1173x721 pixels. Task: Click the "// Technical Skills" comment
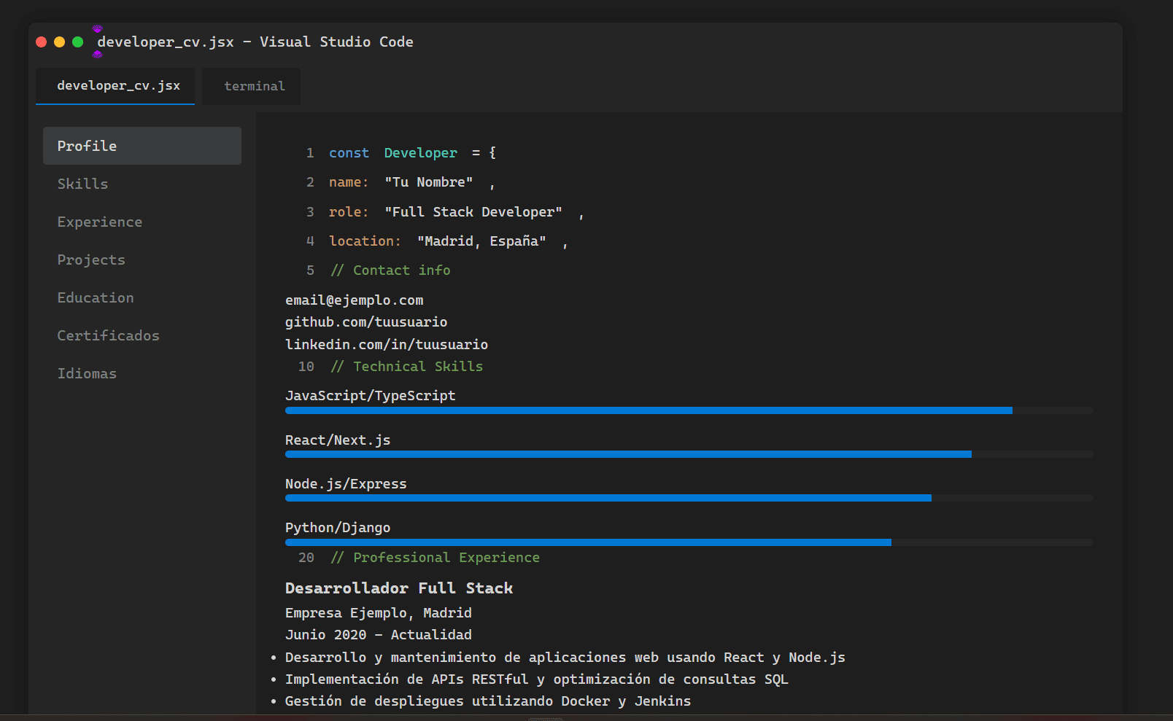pos(406,367)
